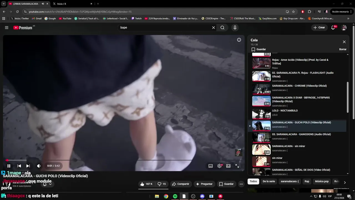Screen dimensions: 355x200
Task: Open the Twitch bookmark
Action: point(136,19)
